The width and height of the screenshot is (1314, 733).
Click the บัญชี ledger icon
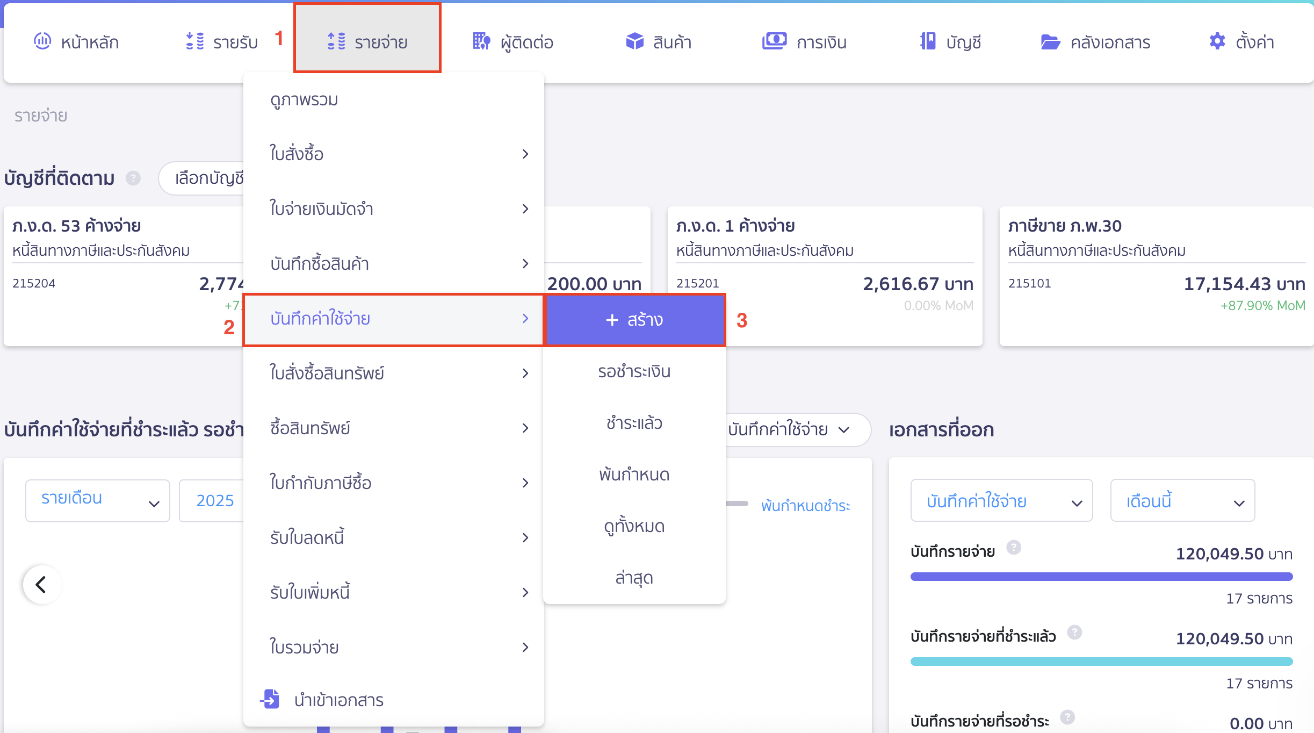tap(928, 41)
